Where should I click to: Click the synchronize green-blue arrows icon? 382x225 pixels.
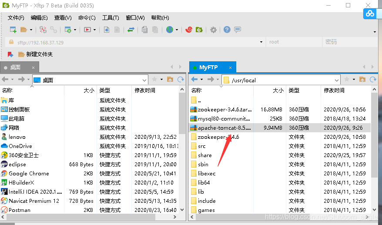point(131,30)
